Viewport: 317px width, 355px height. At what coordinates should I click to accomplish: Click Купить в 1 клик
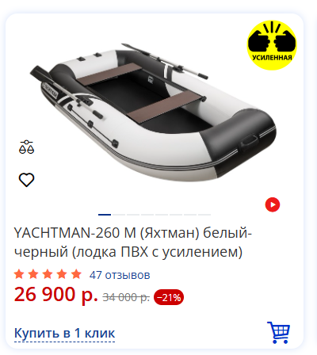click(x=64, y=333)
